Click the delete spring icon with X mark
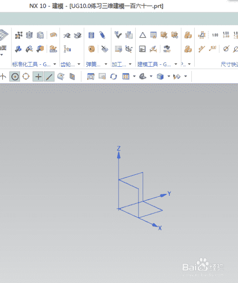238x283 pixels. click(104, 49)
